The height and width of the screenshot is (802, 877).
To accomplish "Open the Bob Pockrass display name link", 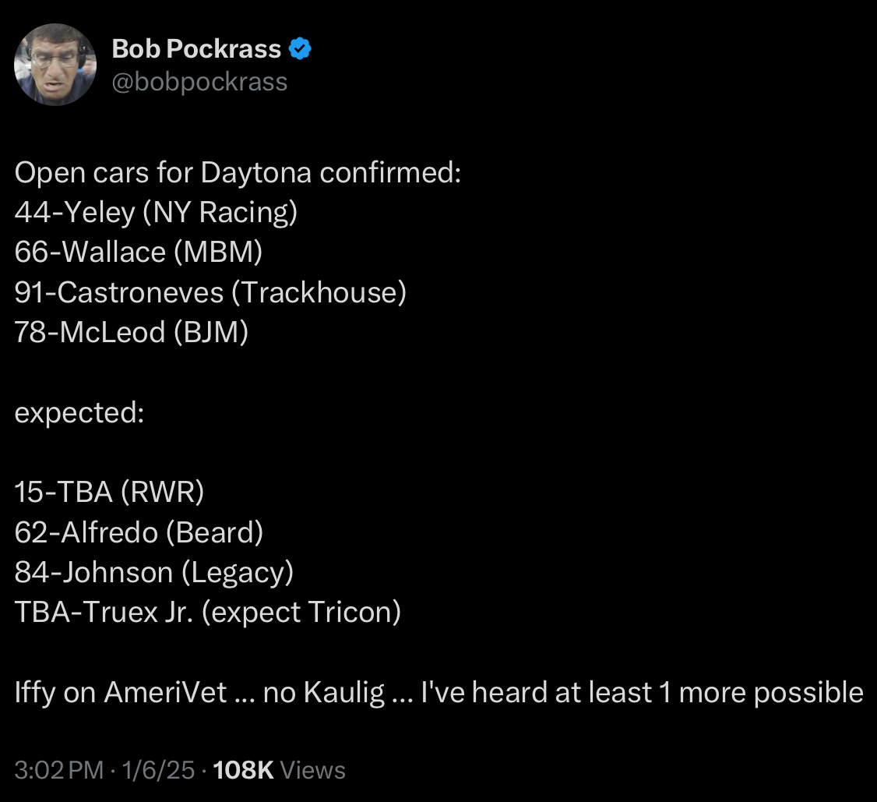I will point(196,49).
